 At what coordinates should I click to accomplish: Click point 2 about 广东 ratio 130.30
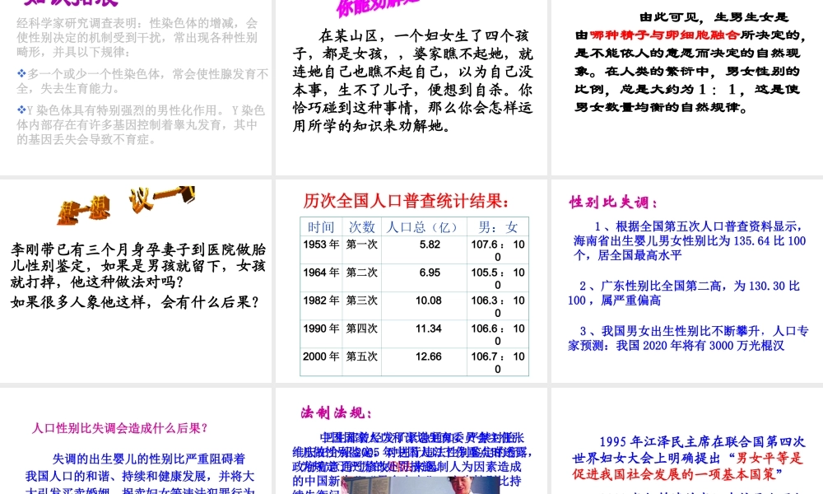684,293
